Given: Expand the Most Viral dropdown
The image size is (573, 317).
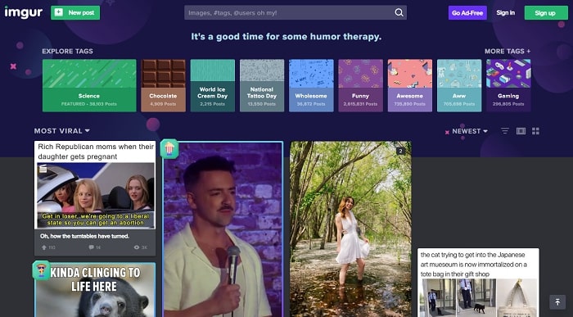Looking at the screenshot, I should (x=61, y=131).
